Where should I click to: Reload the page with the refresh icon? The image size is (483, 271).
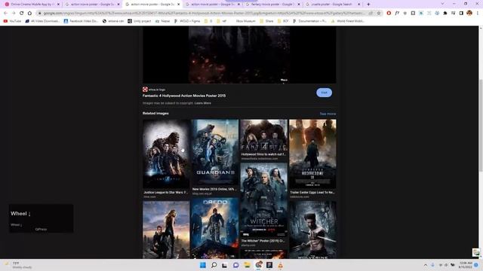click(x=21, y=13)
